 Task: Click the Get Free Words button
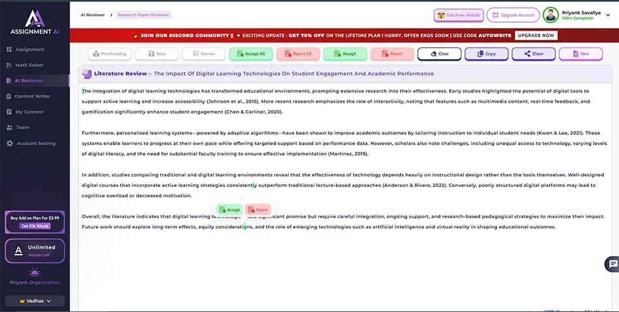click(459, 15)
